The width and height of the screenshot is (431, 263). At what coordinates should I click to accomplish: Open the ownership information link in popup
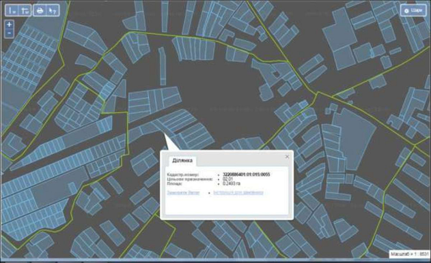point(238,192)
